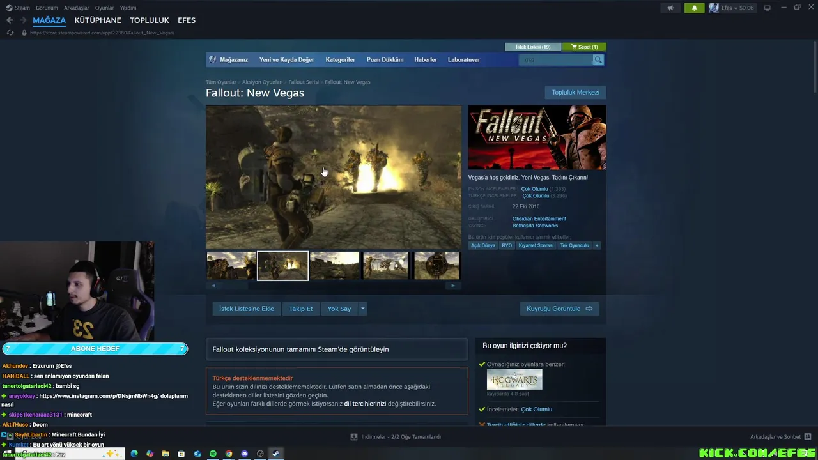Open Steam menu in title bar
Image resolution: width=818 pixels, height=460 pixels.
22,8
